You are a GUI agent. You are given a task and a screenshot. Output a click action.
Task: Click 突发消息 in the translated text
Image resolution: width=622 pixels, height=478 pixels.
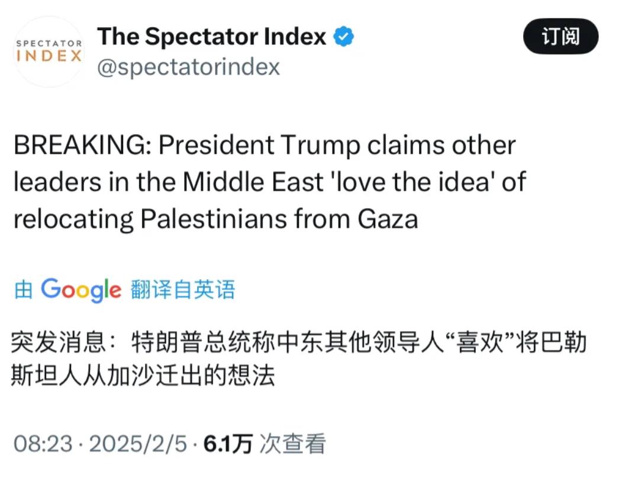59,342
